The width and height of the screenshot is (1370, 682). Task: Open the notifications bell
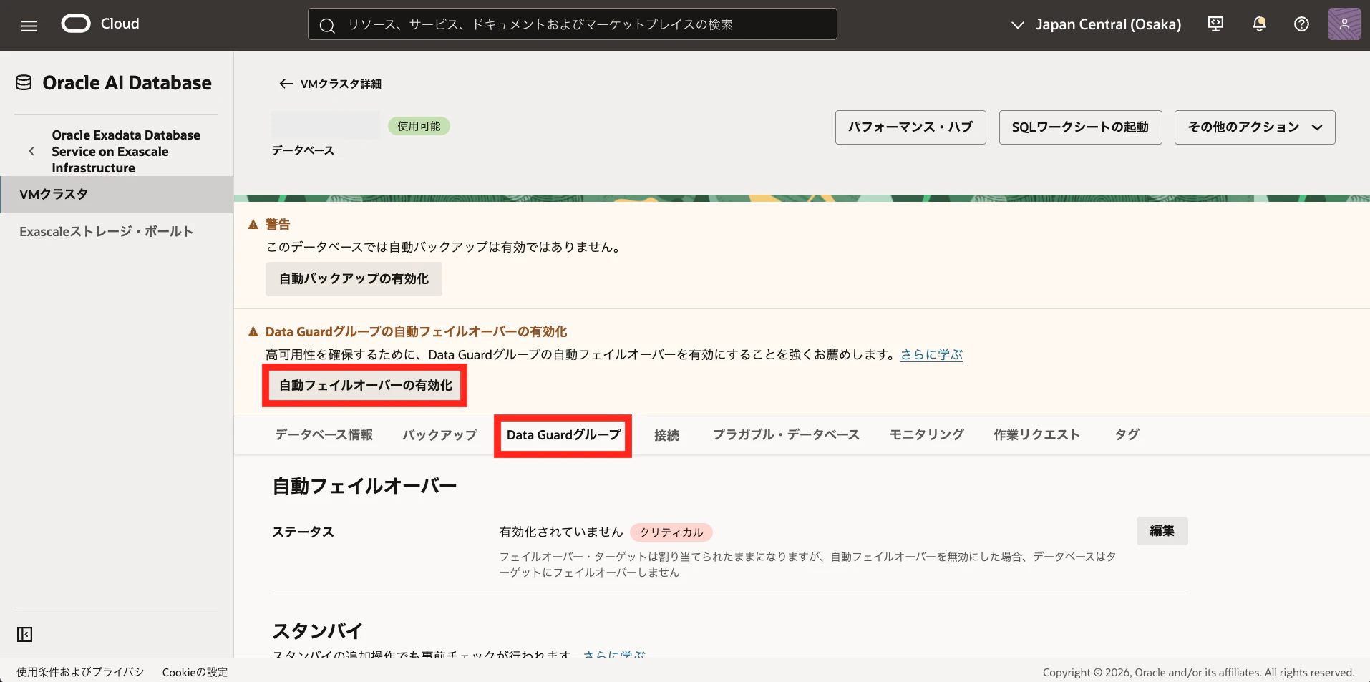click(1259, 24)
